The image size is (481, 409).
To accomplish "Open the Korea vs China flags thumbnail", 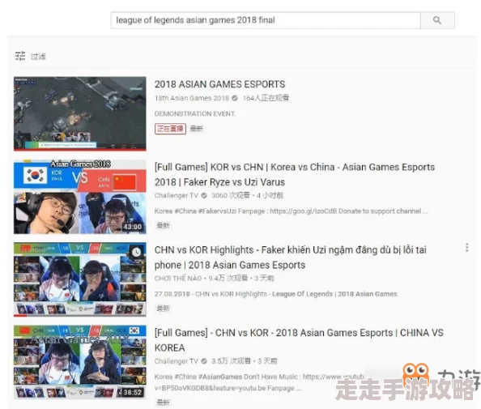I will click(x=79, y=197).
